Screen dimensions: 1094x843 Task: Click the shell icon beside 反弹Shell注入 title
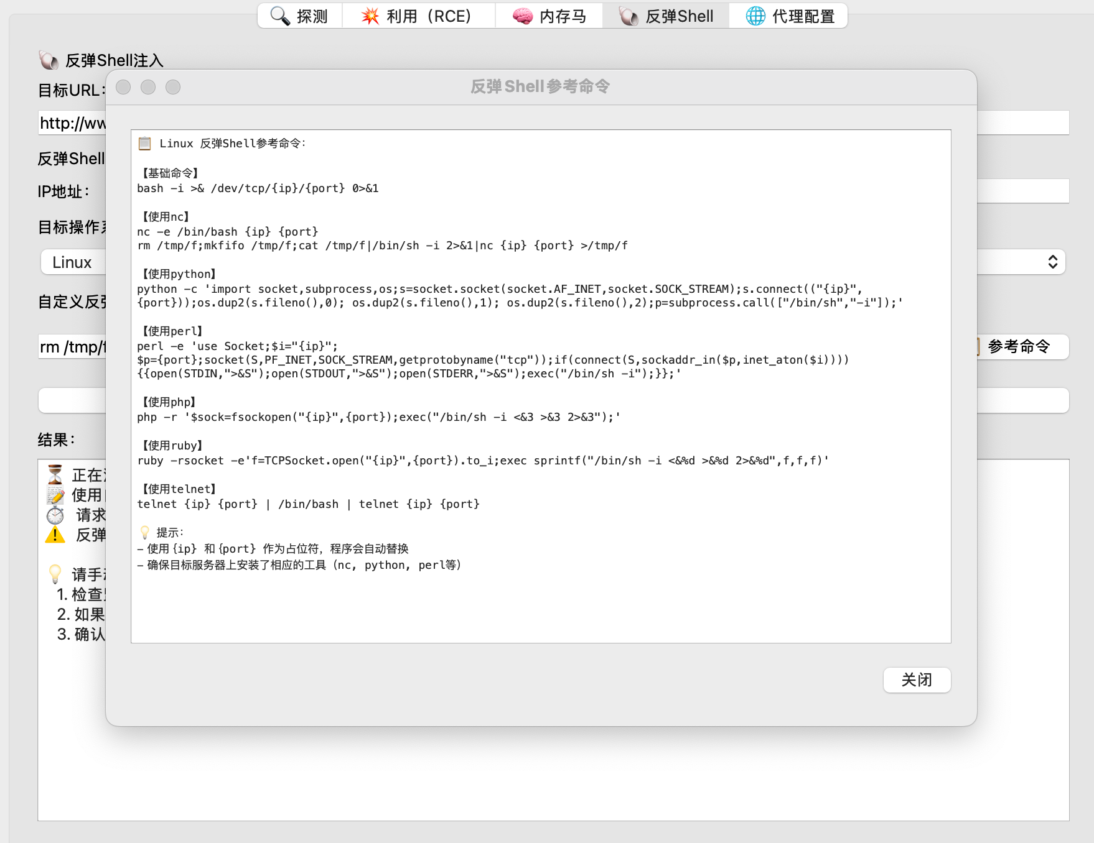click(47, 58)
